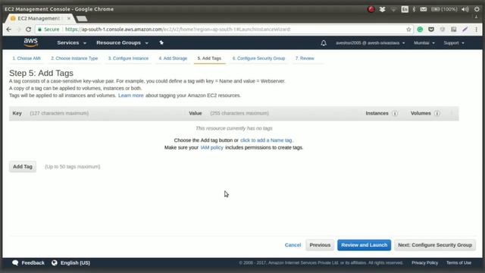Go to step 7 Review

(x=305, y=58)
